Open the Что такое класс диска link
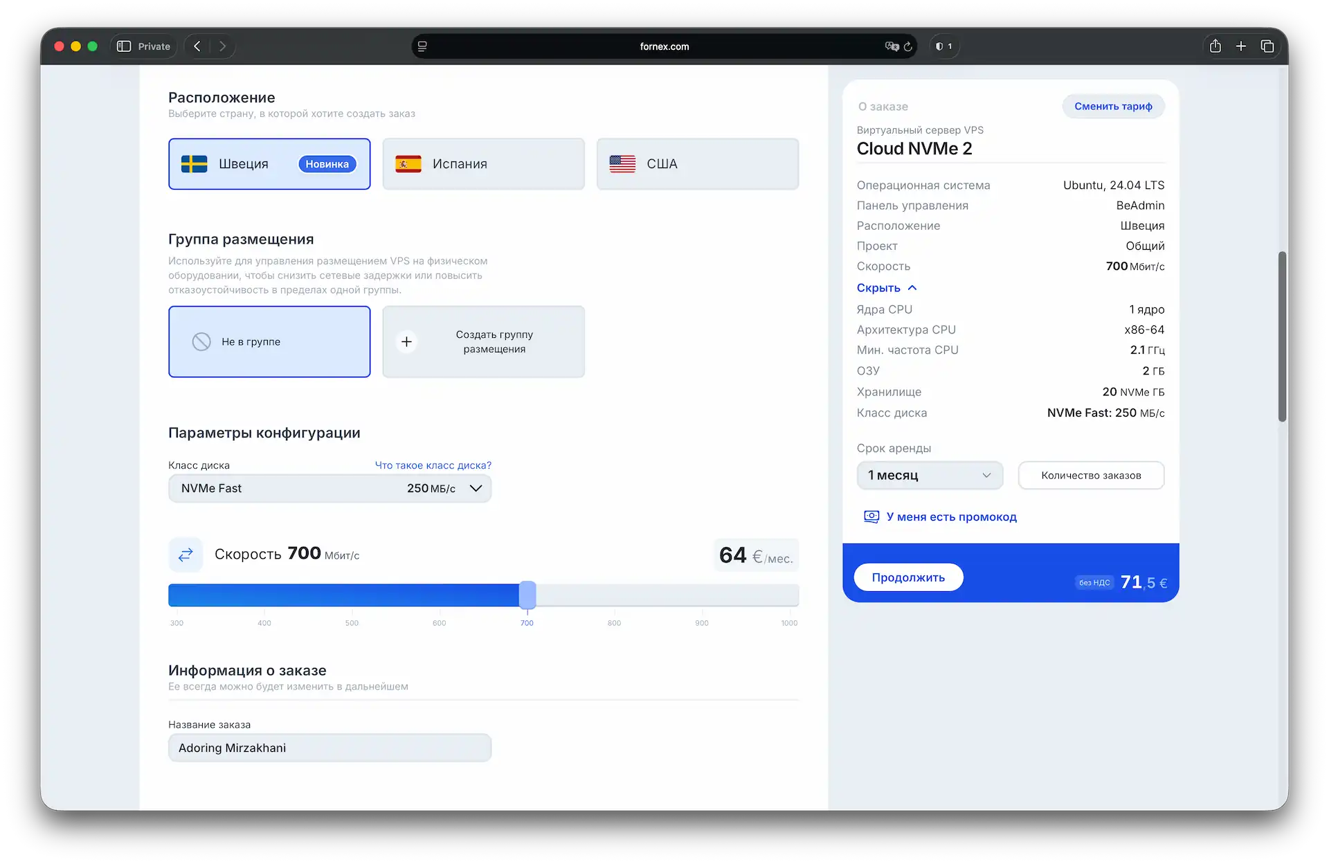 pos(433,465)
